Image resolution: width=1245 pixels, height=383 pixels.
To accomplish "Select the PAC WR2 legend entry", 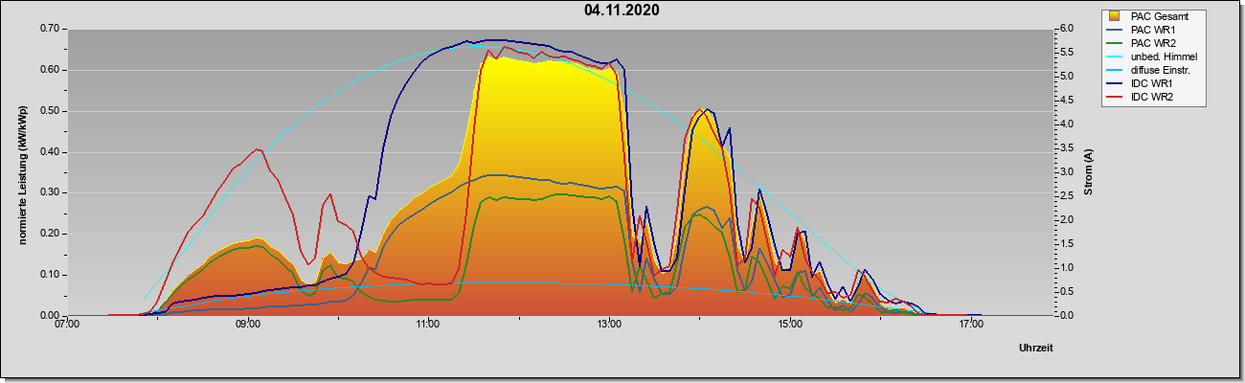I will [1153, 43].
